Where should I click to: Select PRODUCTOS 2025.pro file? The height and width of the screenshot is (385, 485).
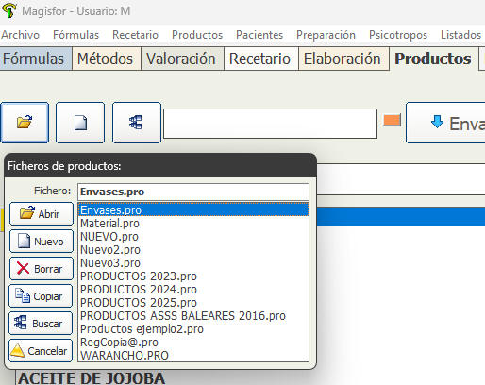193,303
